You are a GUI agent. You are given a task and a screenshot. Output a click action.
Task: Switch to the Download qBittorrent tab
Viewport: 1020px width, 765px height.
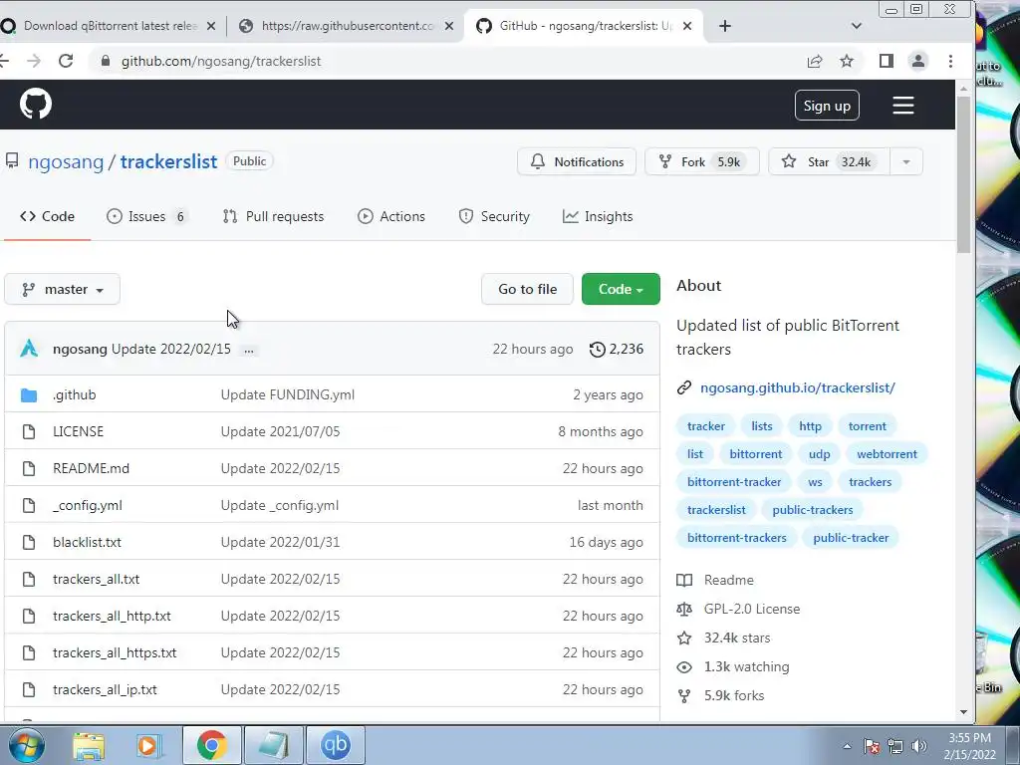tap(109, 26)
